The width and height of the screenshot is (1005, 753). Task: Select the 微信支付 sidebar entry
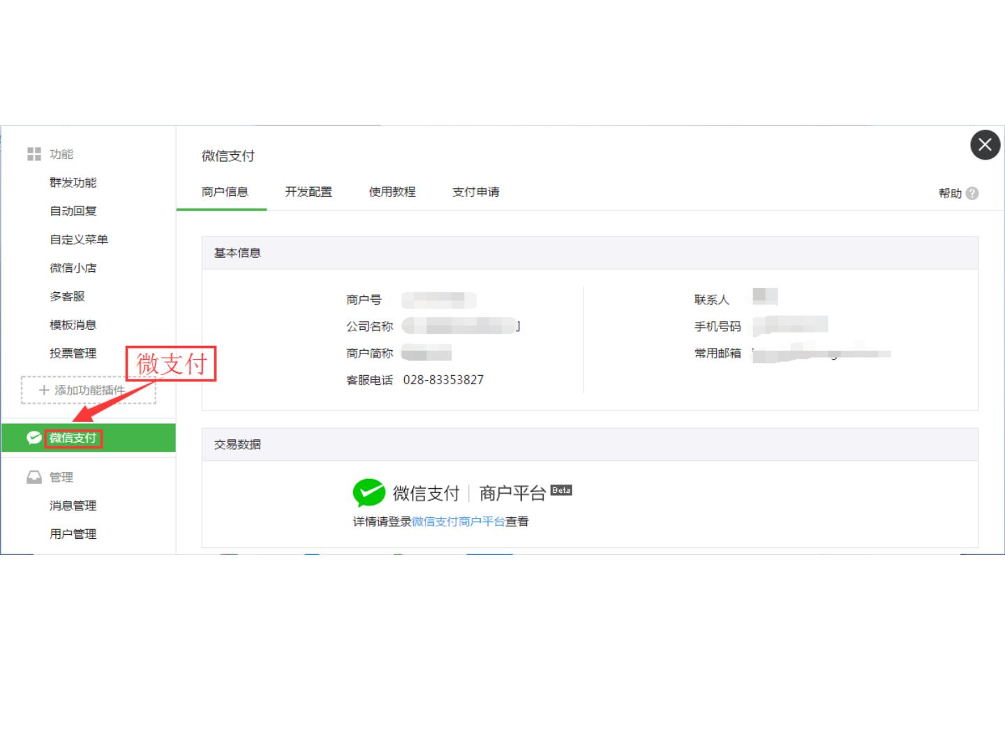pos(89,438)
